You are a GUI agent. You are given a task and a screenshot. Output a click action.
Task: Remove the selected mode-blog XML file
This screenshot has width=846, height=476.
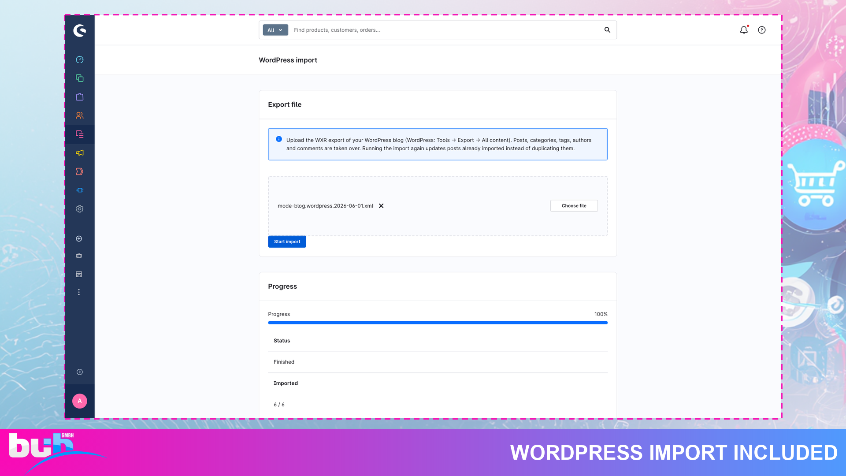(381, 206)
